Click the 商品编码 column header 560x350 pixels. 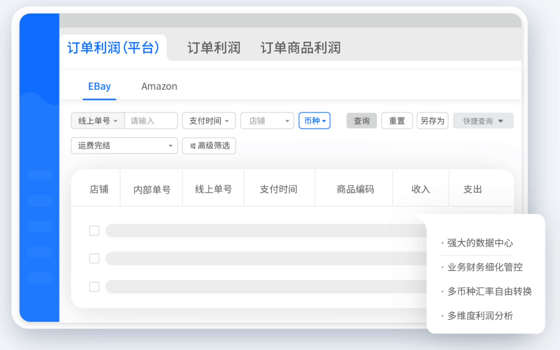[x=355, y=189]
